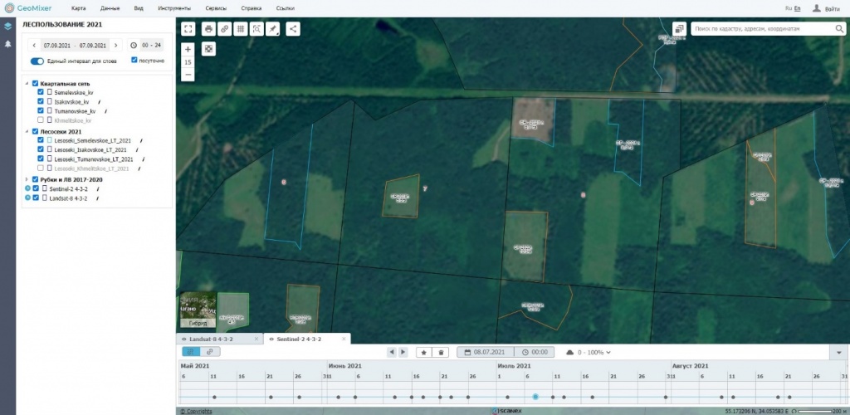Enable the Khmelitskoe_kv layer checkbox
This screenshot has height=415, width=850.
click(x=41, y=121)
